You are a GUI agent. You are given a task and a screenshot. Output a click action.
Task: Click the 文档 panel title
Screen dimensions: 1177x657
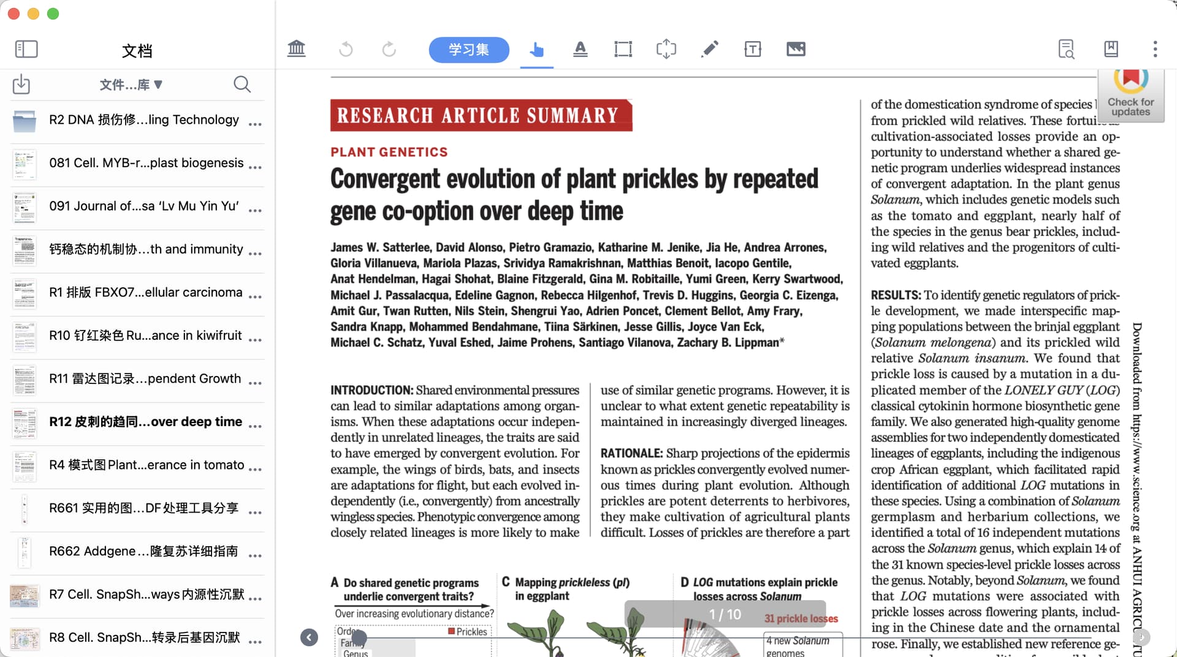(x=137, y=50)
